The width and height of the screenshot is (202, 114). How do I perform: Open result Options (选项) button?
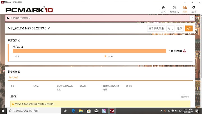coord(180,29)
